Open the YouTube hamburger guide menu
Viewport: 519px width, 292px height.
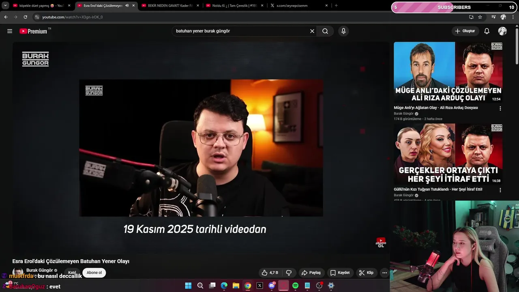coord(10,31)
